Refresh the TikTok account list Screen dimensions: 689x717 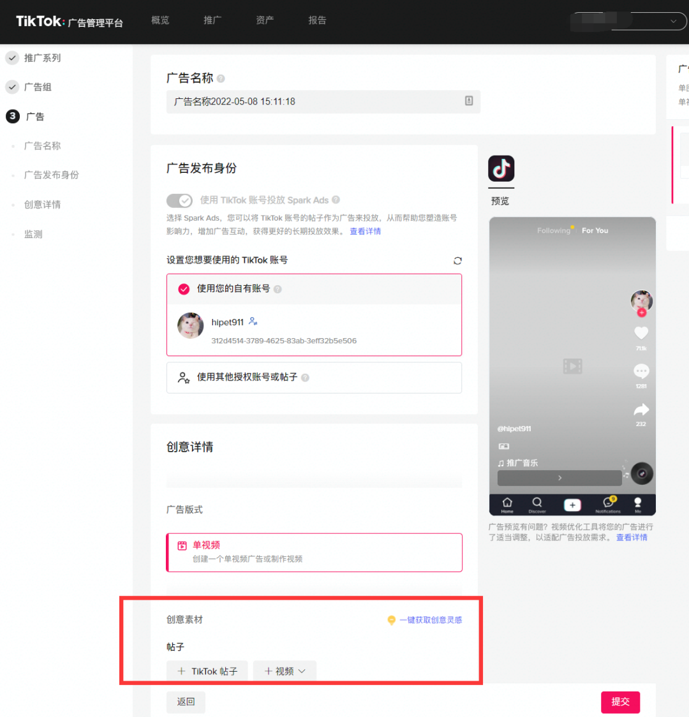tap(457, 261)
